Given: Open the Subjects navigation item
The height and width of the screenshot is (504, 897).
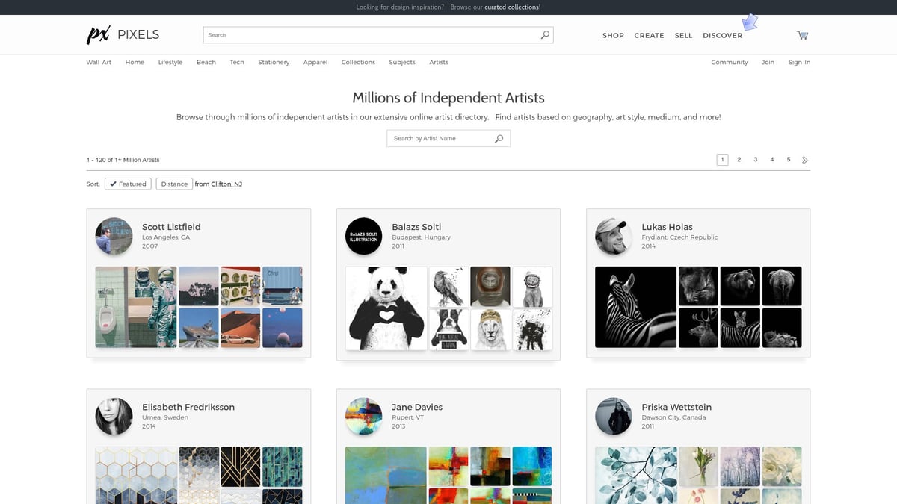Looking at the screenshot, I should point(401,63).
